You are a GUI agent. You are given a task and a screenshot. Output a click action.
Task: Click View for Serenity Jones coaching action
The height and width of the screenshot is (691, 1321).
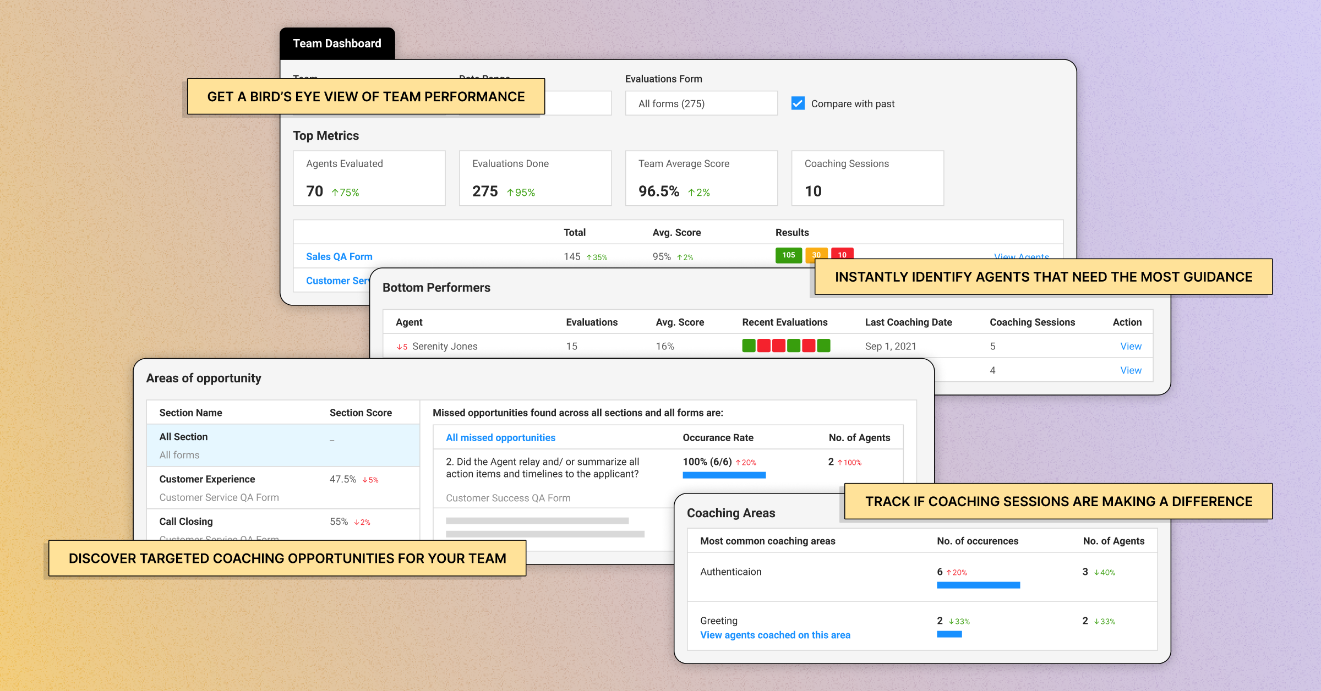click(x=1131, y=345)
